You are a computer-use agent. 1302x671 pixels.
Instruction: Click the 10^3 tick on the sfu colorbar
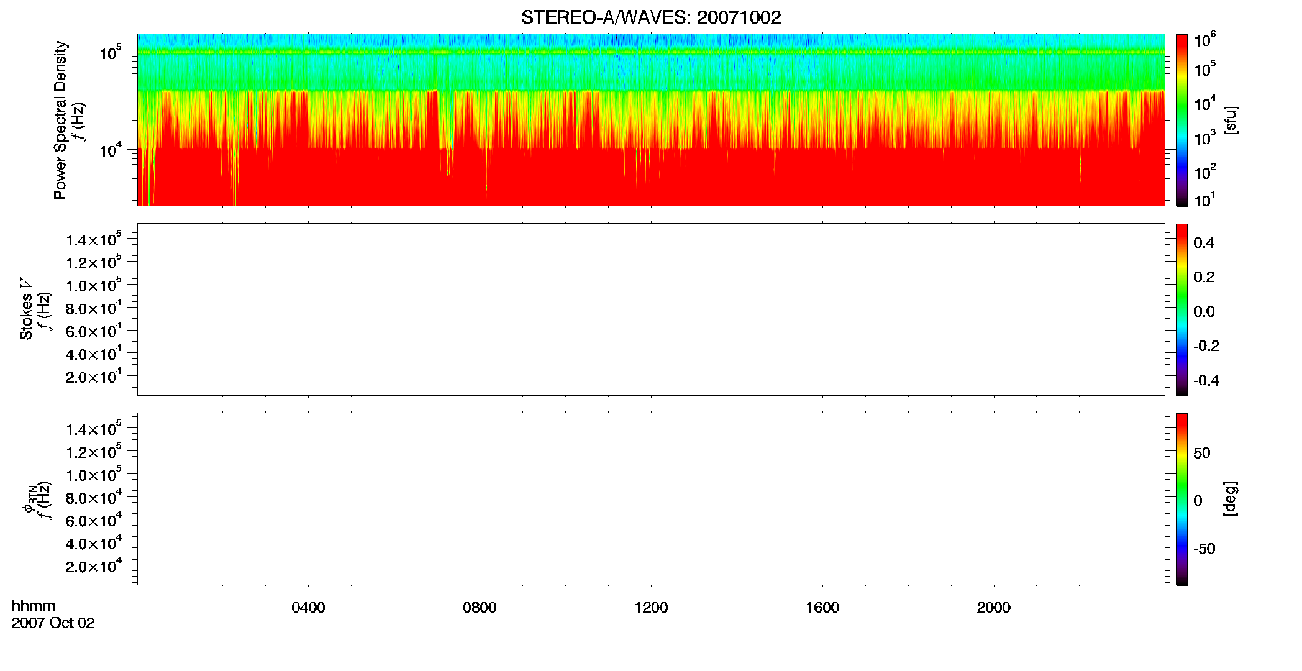click(x=1204, y=137)
